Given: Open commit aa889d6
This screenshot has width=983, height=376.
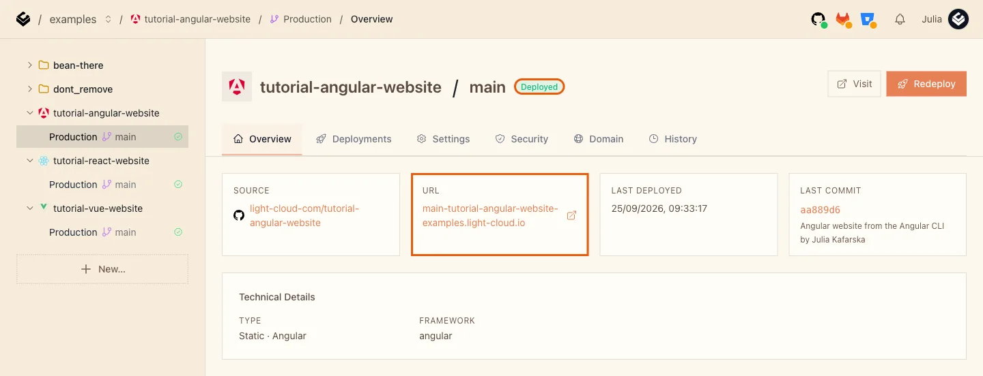Looking at the screenshot, I should tap(820, 210).
